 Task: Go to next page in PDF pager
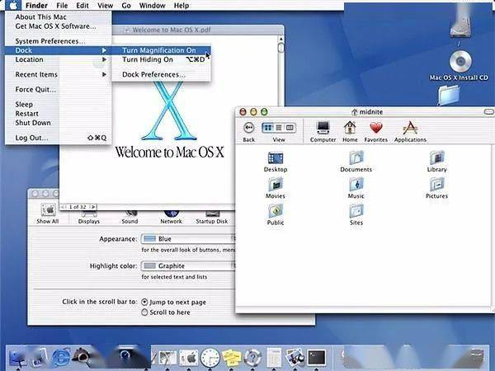click(92, 207)
